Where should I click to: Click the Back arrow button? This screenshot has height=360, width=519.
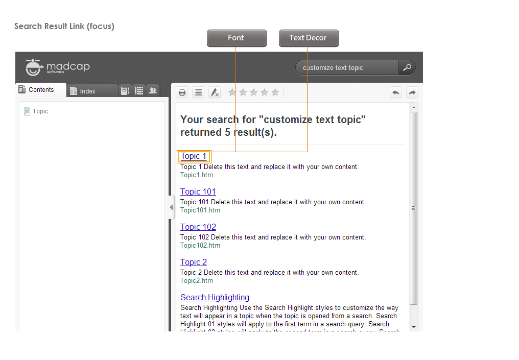(x=396, y=92)
